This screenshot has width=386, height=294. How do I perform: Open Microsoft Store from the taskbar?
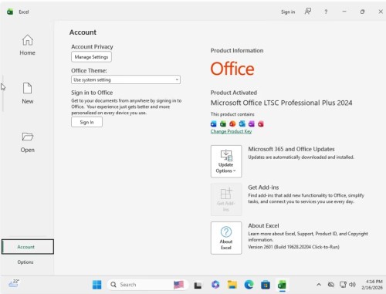point(266,285)
